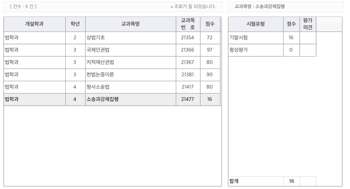Select the 형성평가 exam type row
The width and height of the screenshot is (350, 189).
(x=239, y=50)
